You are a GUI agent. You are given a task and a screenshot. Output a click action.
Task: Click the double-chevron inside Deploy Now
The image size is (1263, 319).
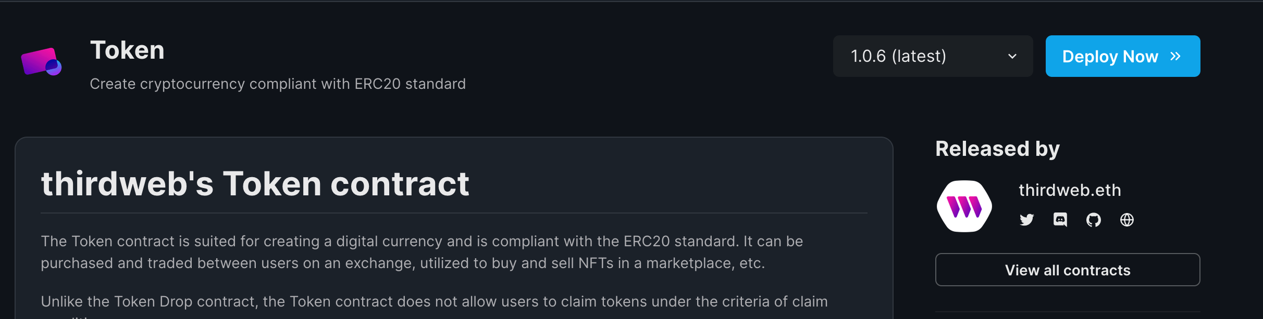1175,56
